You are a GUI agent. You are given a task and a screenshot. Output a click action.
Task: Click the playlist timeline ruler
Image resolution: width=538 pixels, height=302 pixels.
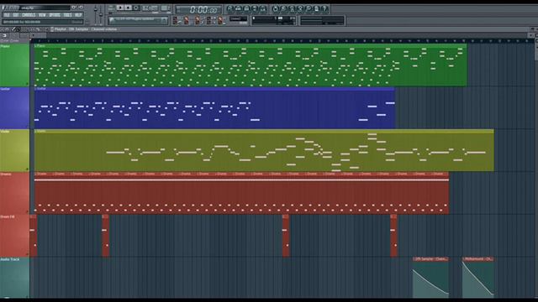tap(282, 41)
